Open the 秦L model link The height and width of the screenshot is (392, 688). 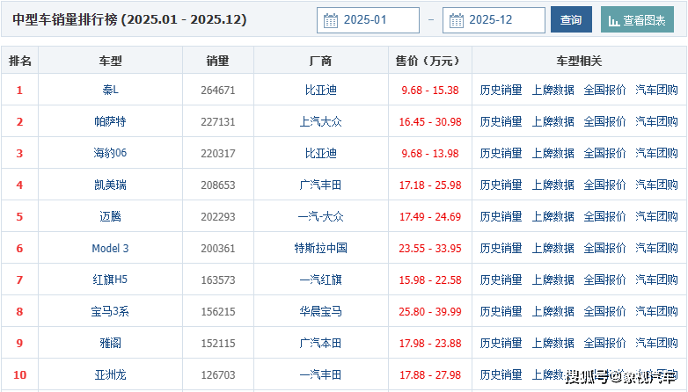pyautogui.click(x=110, y=90)
